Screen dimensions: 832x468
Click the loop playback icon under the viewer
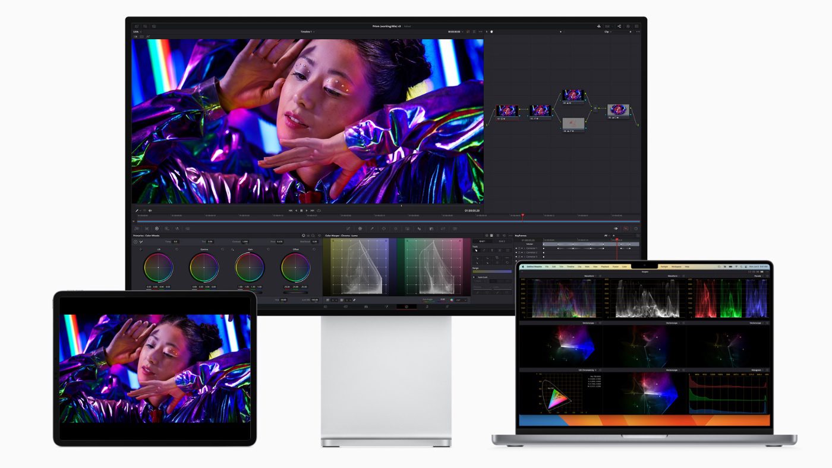coord(319,210)
